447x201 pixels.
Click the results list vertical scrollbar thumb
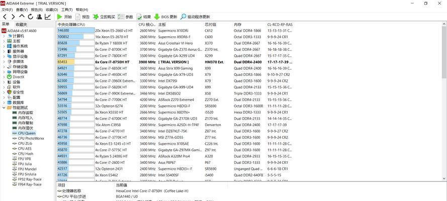[x=444, y=51]
